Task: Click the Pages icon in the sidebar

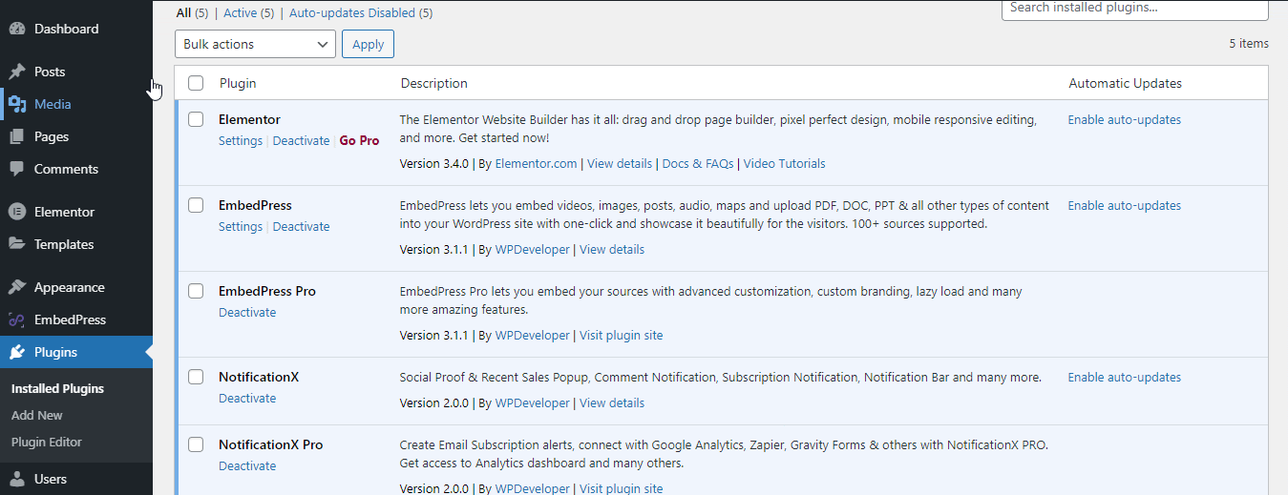Action: point(17,136)
